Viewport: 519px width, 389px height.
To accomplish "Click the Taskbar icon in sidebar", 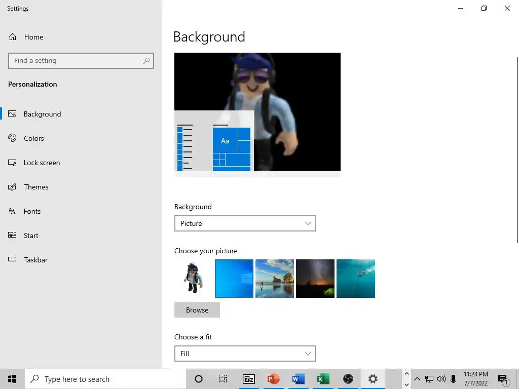I will pos(12,259).
